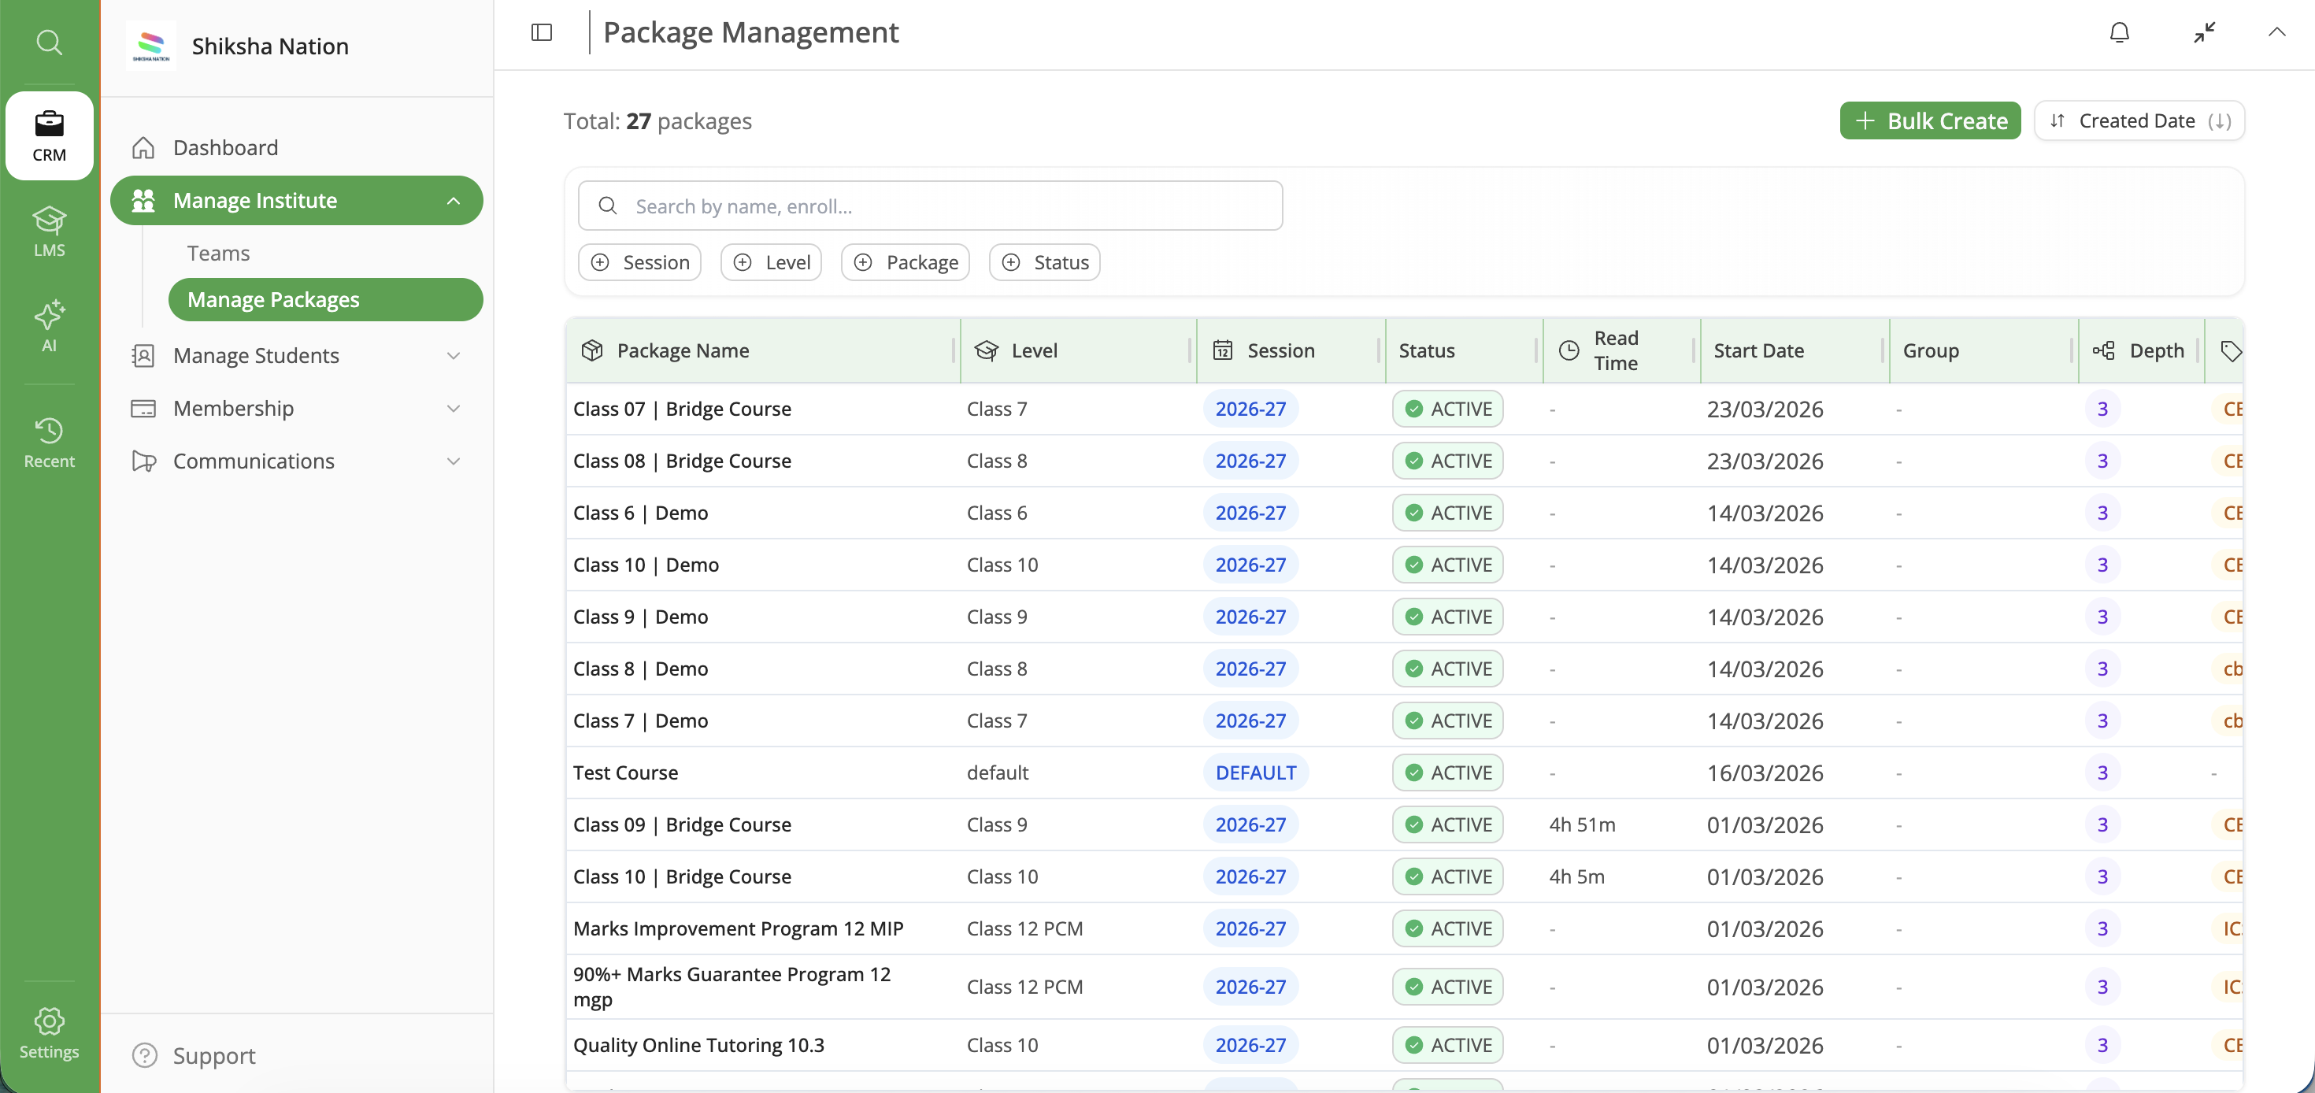Open Communications menu
This screenshot has width=2315, height=1093.
[x=295, y=461]
